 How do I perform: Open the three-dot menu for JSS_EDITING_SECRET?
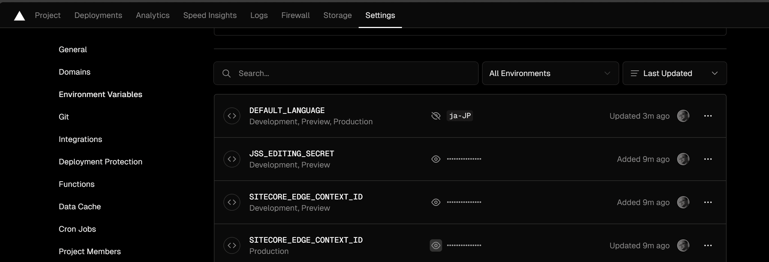(708, 159)
